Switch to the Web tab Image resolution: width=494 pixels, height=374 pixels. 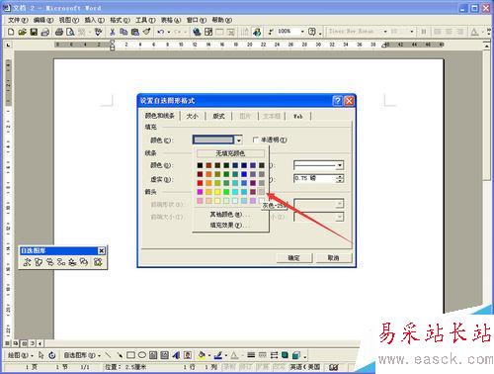[297, 116]
